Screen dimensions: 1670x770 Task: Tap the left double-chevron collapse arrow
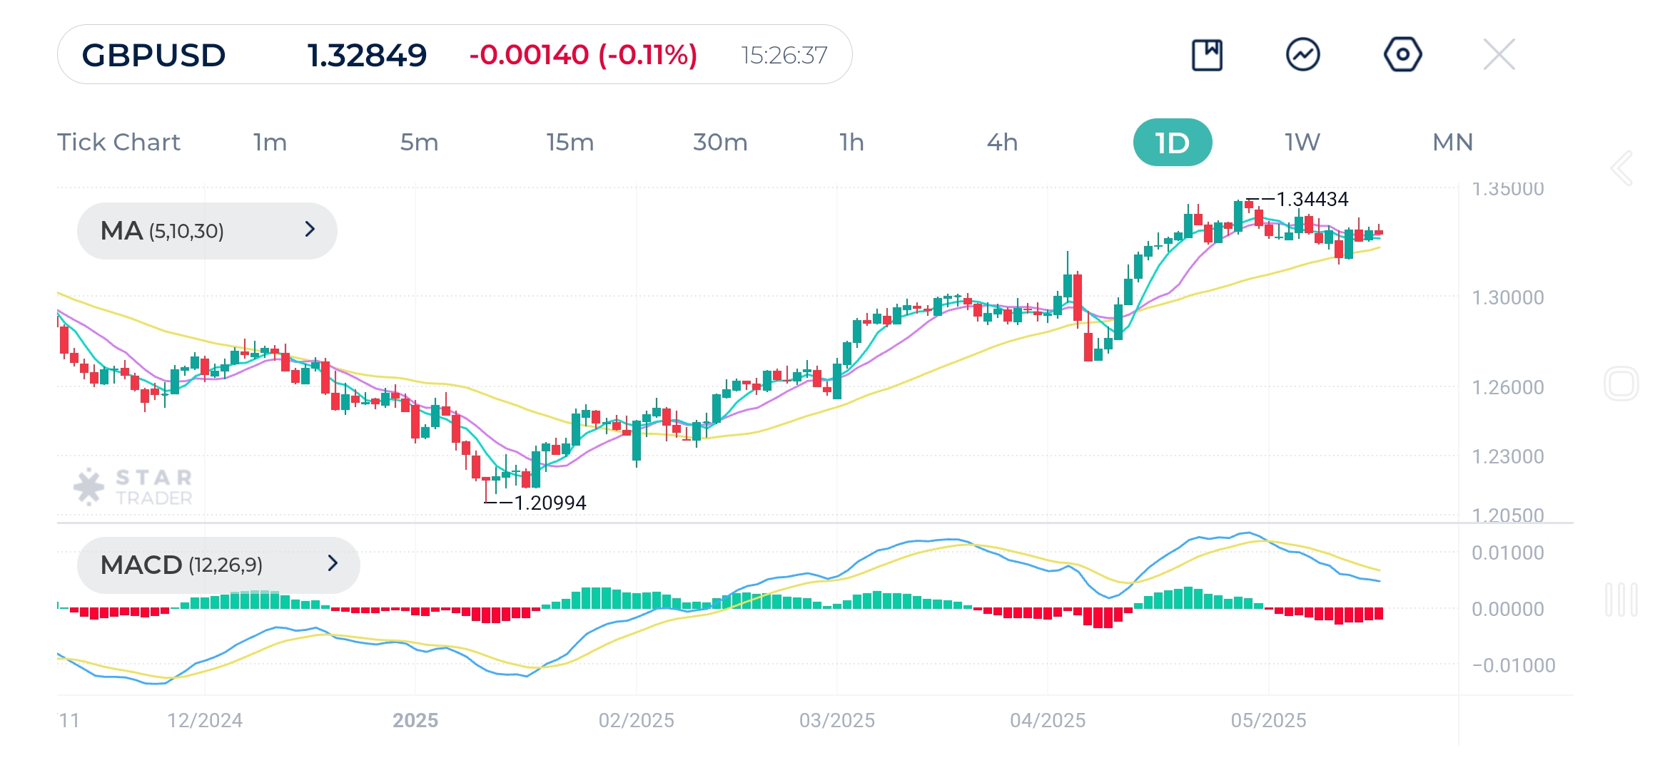[x=1621, y=169]
